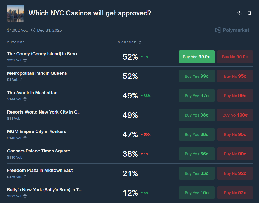Buy No 100¢ on Resorts World

click(235, 115)
